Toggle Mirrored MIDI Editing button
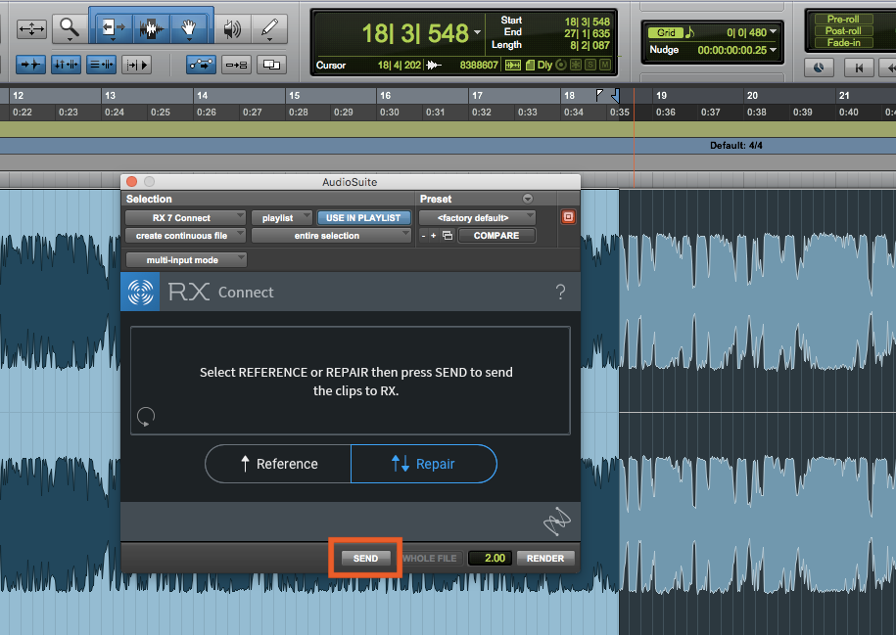Screen dimensions: 896x635 pos(237,65)
